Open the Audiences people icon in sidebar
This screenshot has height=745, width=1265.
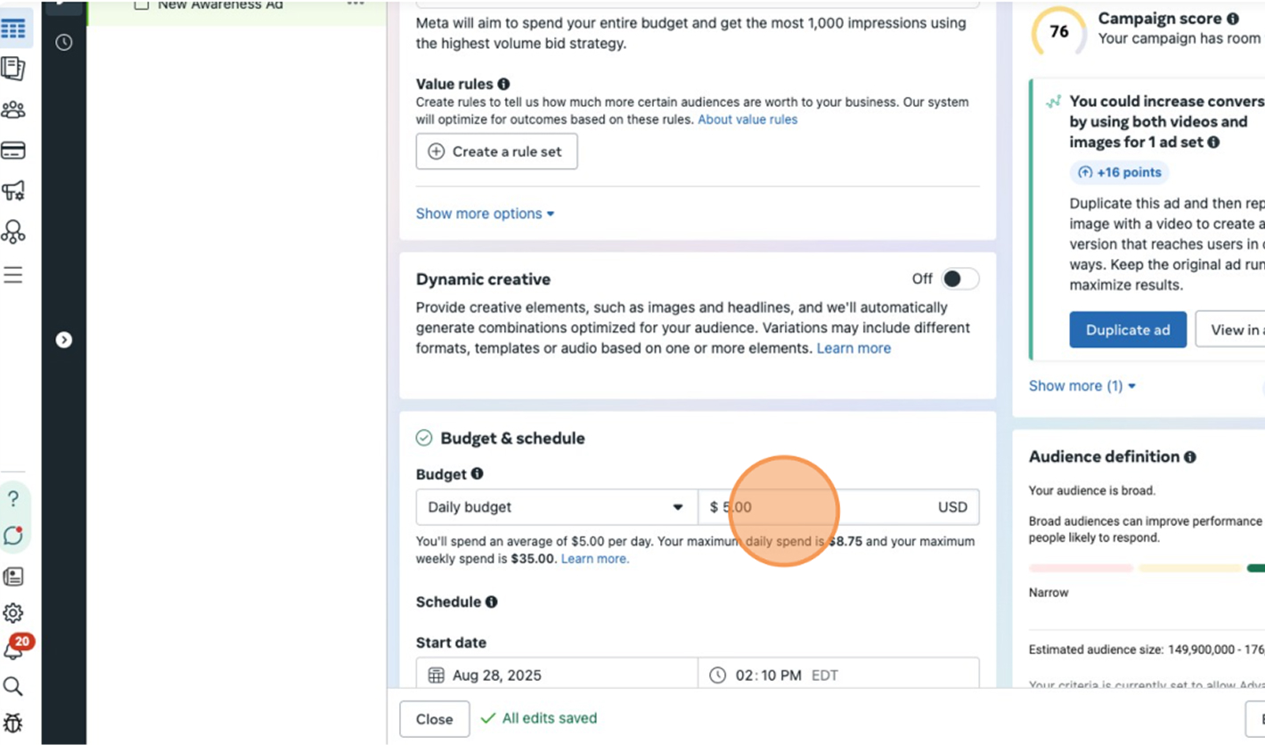pos(13,110)
